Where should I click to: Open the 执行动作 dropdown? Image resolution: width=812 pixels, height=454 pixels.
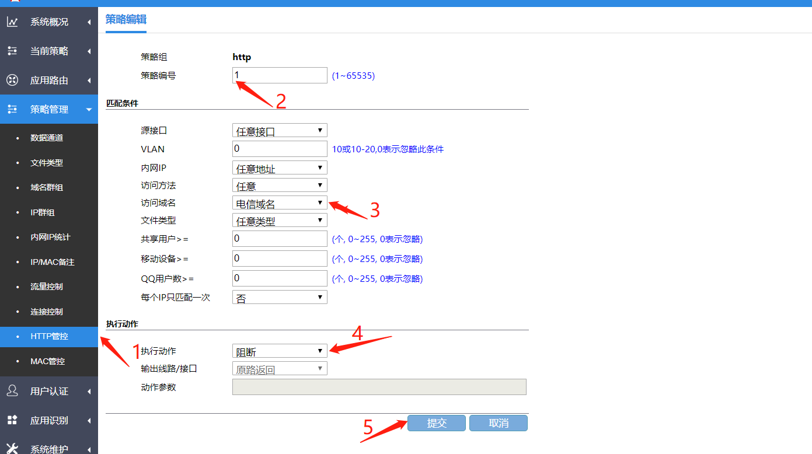tap(280, 351)
